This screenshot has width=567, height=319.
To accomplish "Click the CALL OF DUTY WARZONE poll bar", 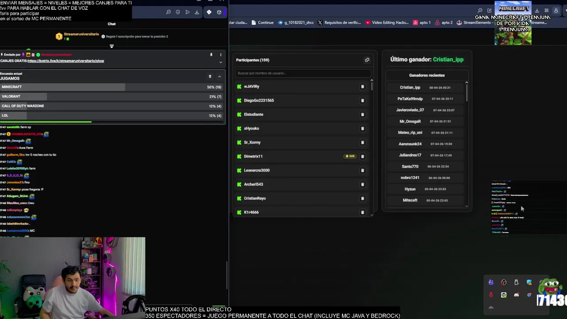I will tap(113, 106).
